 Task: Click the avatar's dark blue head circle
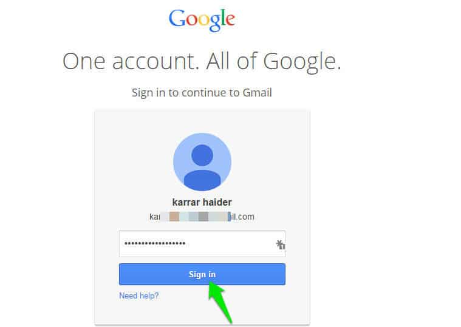pos(202,155)
